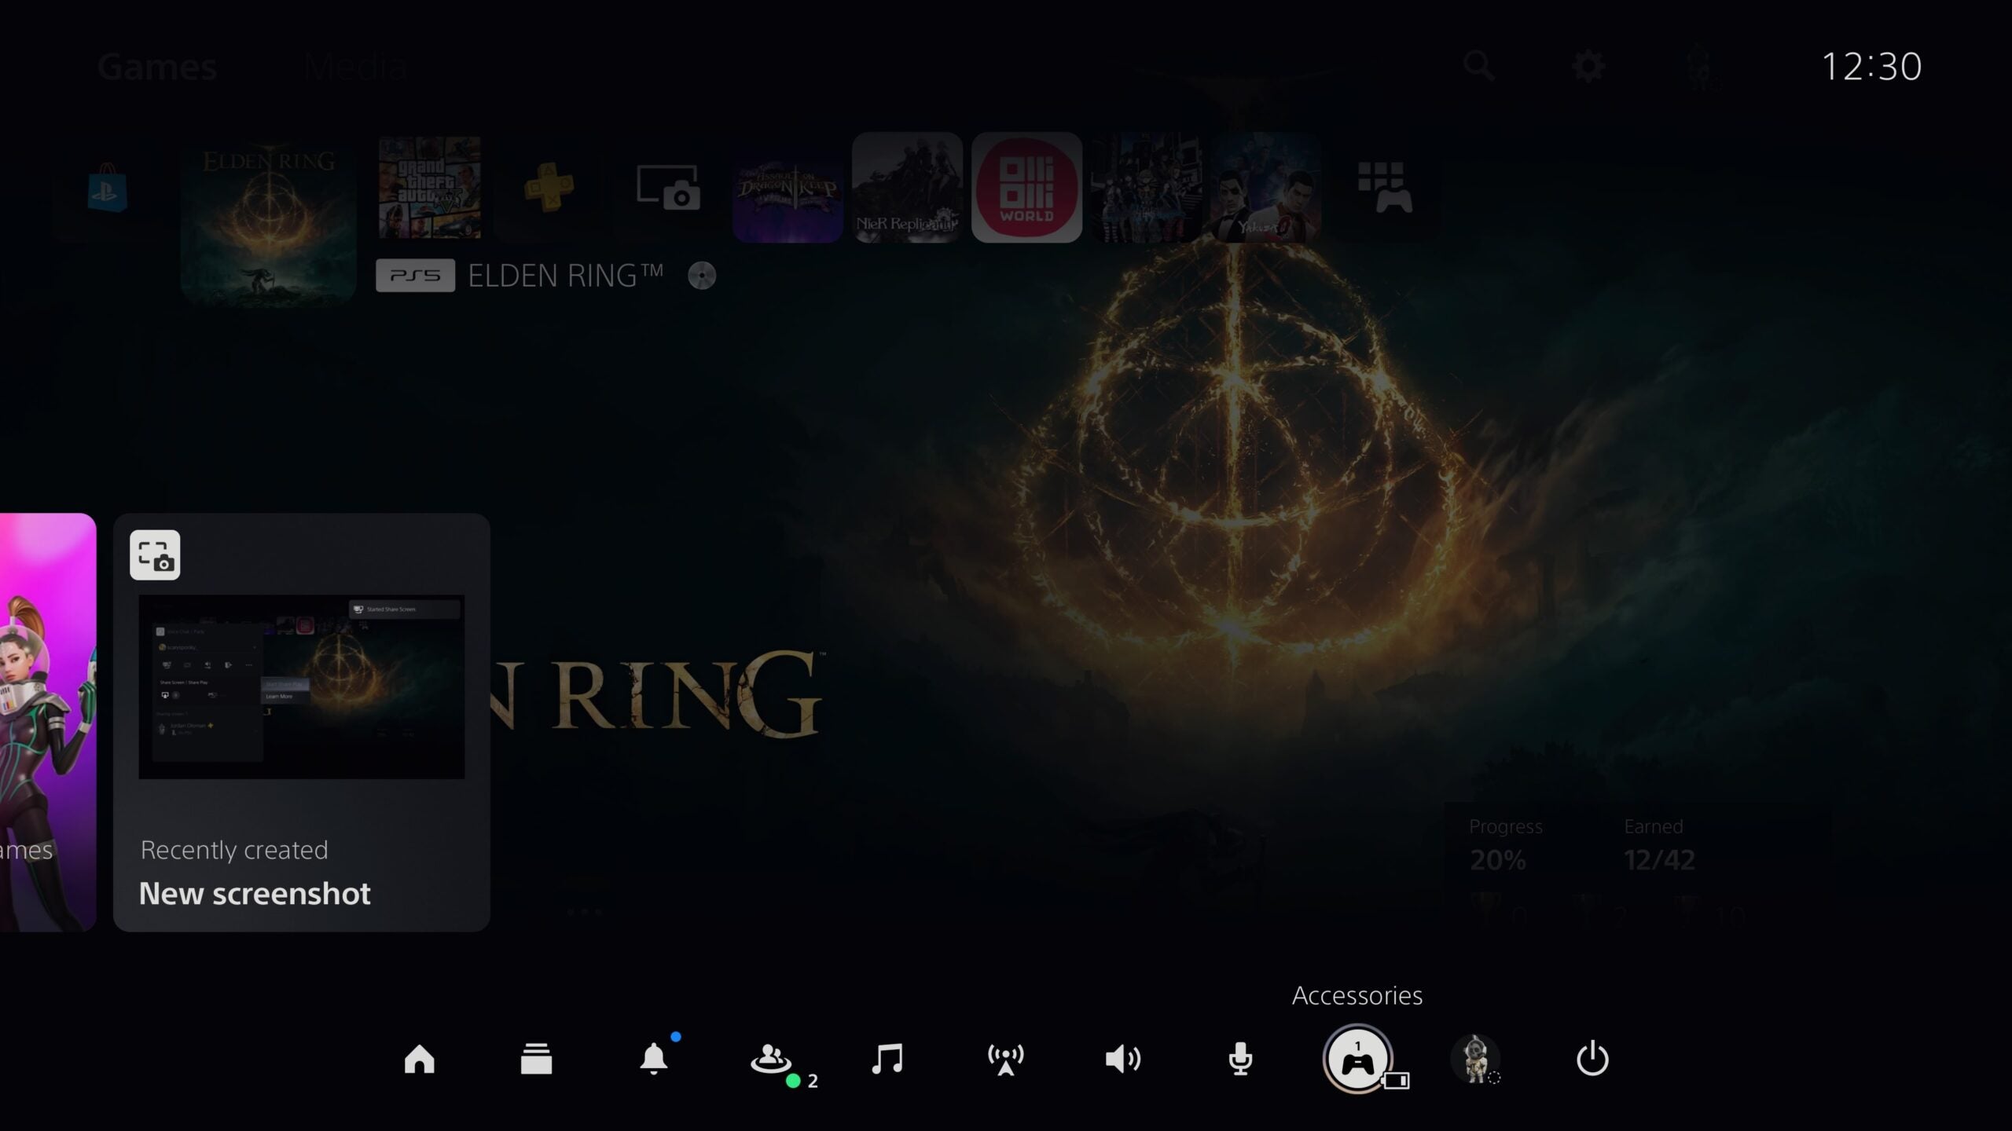Click the 12:30 clock
The image size is (2012, 1131).
click(x=1872, y=67)
